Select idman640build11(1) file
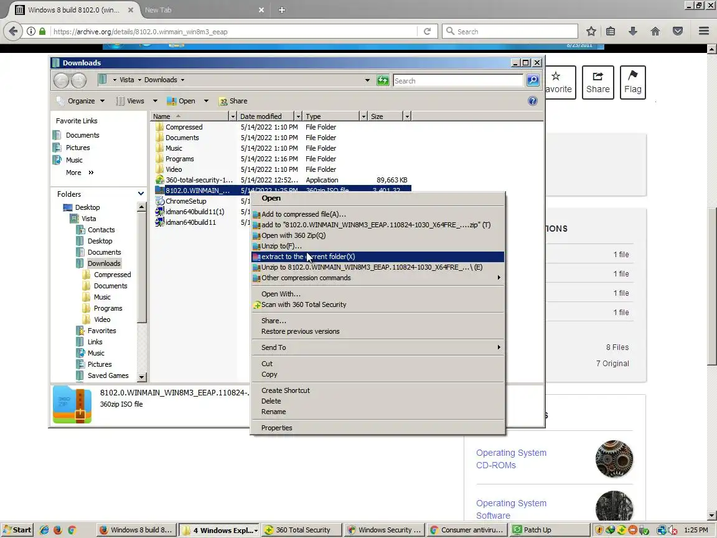This screenshot has height=538, width=717. point(195,211)
